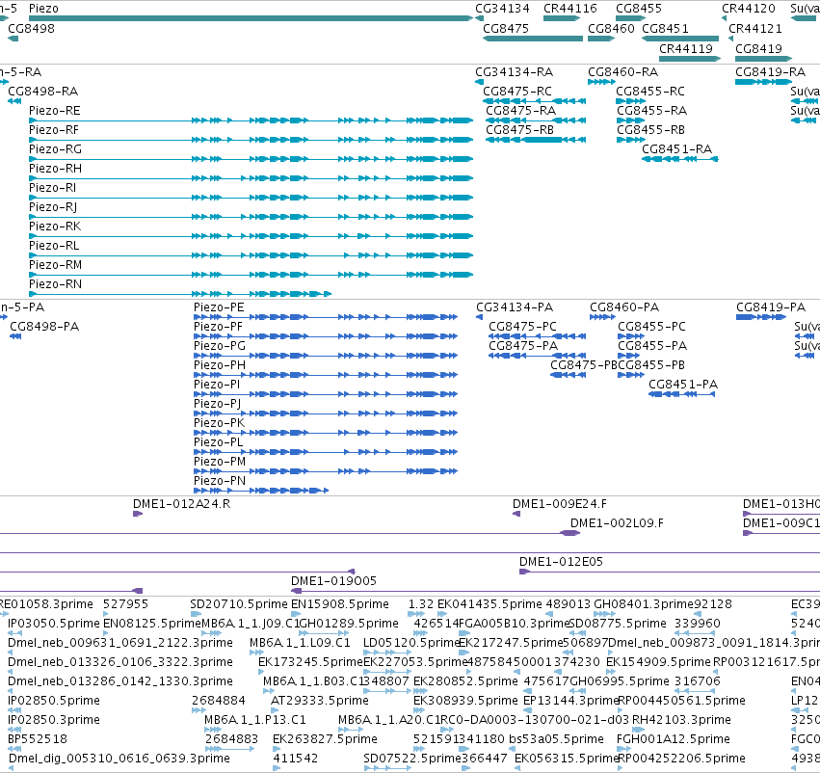
Task: Click the Piezo-RJ transcript label
Action: coord(53,207)
